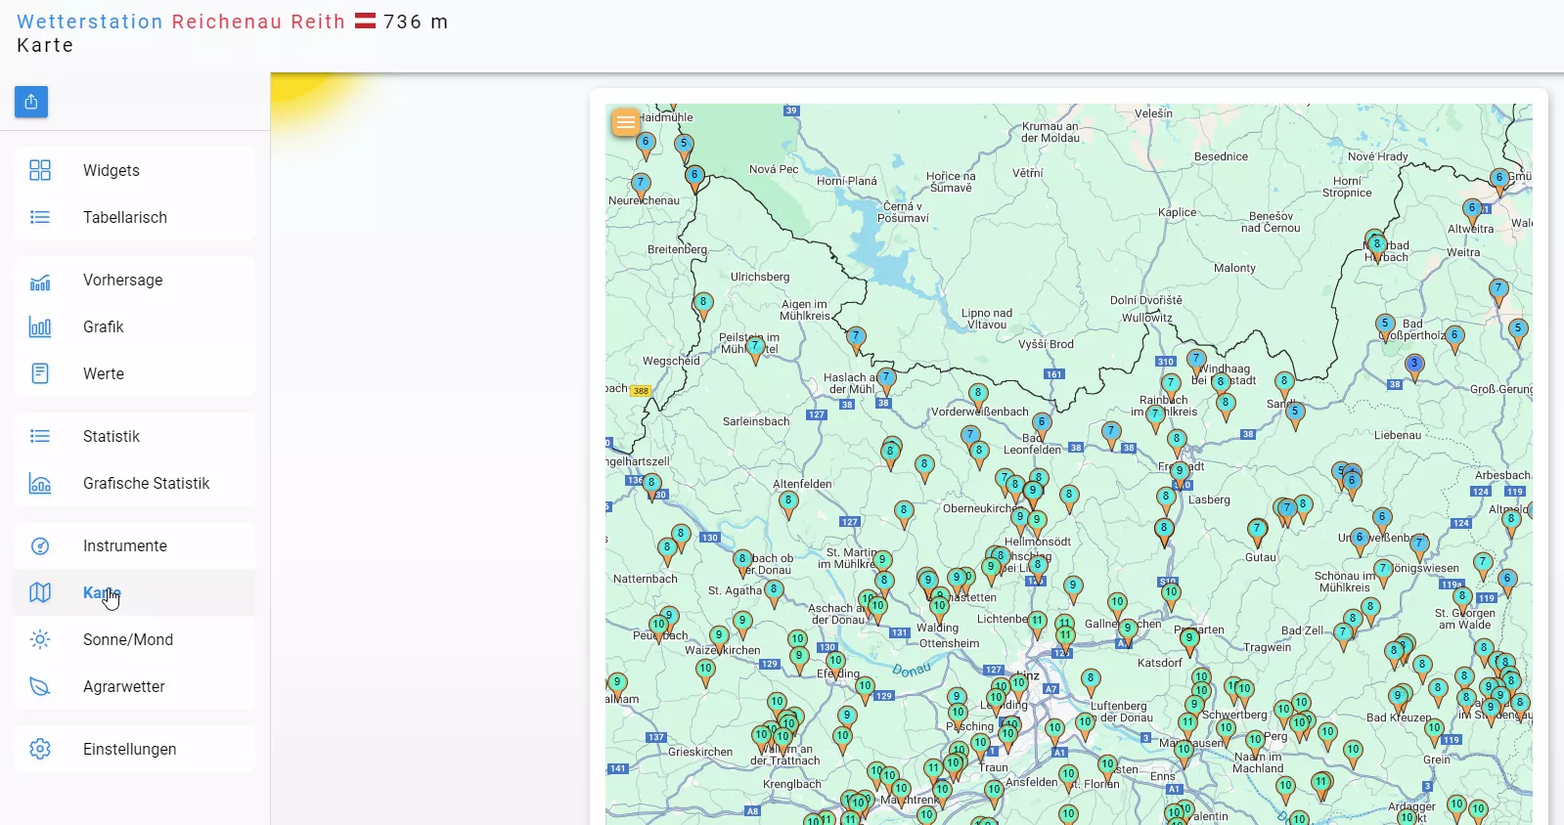Image resolution: width=1564 pixels, height=825 pixels.
Task: Click the Karte map icon
Action: pos(40,592)
